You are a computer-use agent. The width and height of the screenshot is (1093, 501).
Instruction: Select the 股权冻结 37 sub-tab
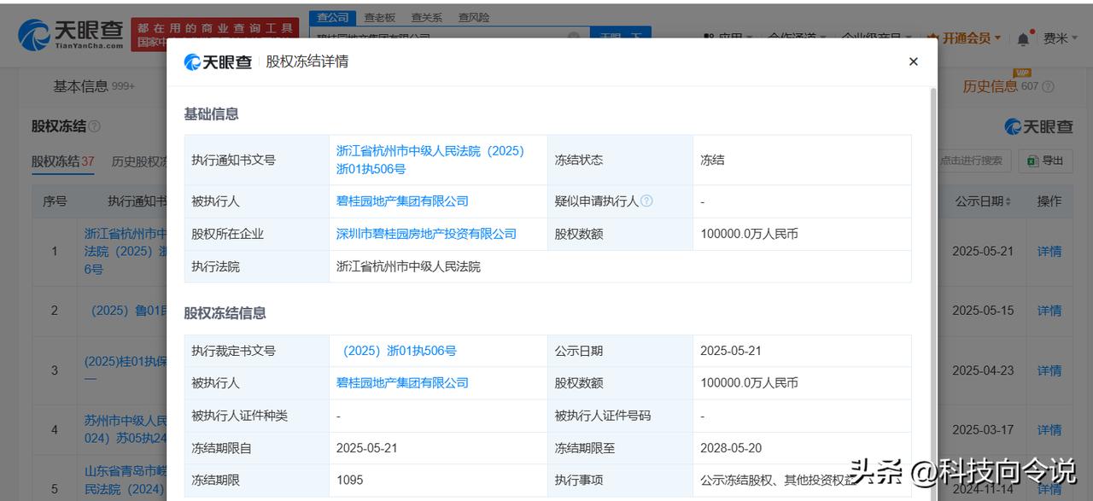[63, 161]
